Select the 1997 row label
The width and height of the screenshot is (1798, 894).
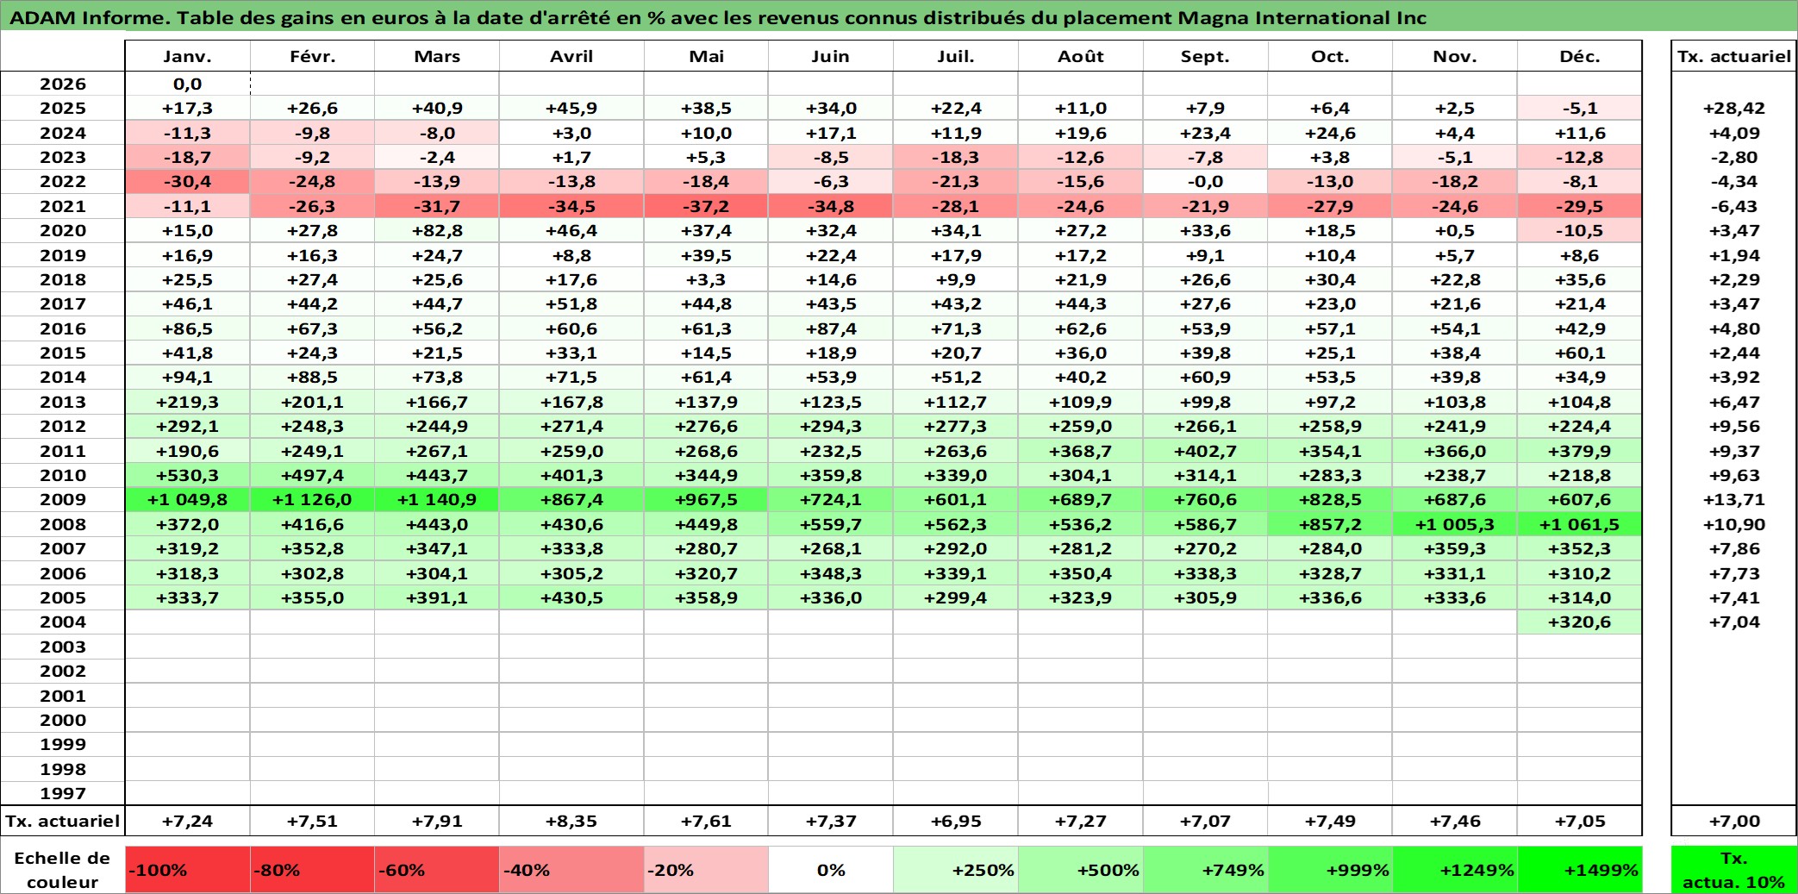[63, 793]
